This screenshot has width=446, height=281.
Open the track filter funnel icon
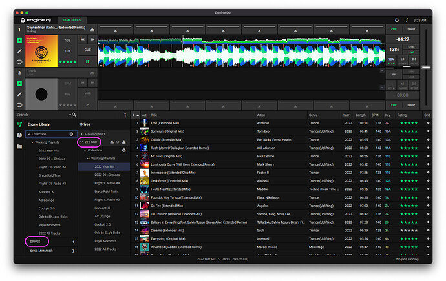[x=125, y=115]
